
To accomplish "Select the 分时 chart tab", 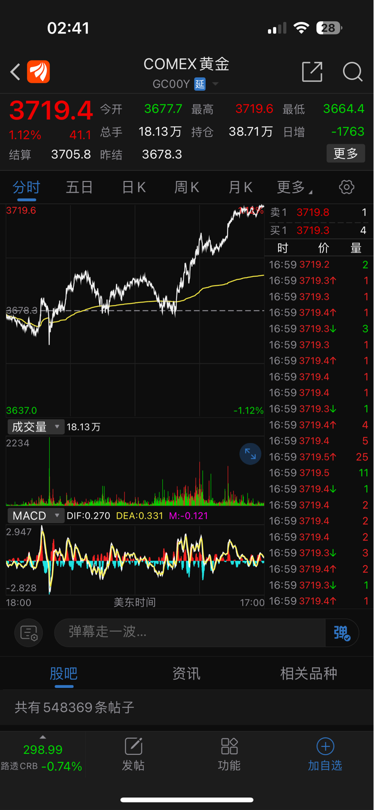I will pyautogui.click(x=26, y=187).
